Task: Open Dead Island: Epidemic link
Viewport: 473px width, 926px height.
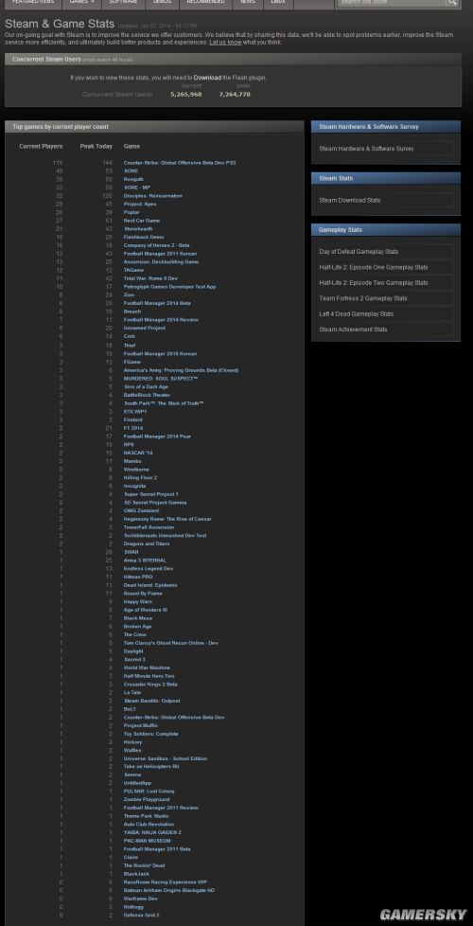Action: tap(150, 585)
